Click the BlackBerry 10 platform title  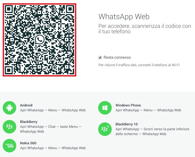127,124
